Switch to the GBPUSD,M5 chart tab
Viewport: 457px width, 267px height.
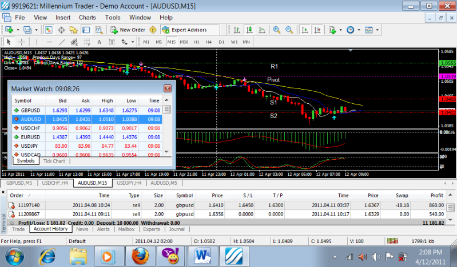point(19,183)
